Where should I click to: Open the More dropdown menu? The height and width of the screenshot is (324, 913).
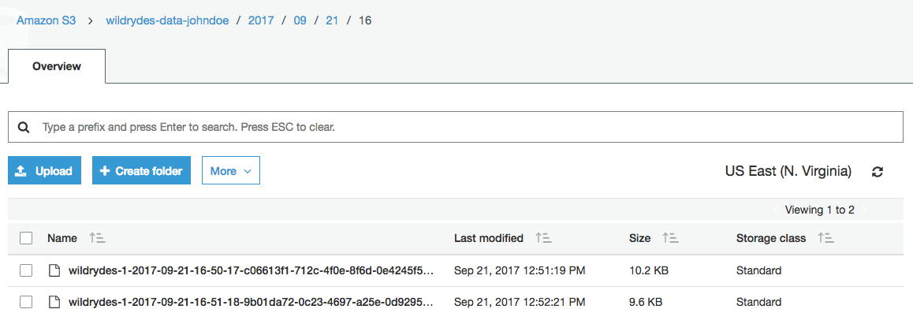[x=230, y=171]
